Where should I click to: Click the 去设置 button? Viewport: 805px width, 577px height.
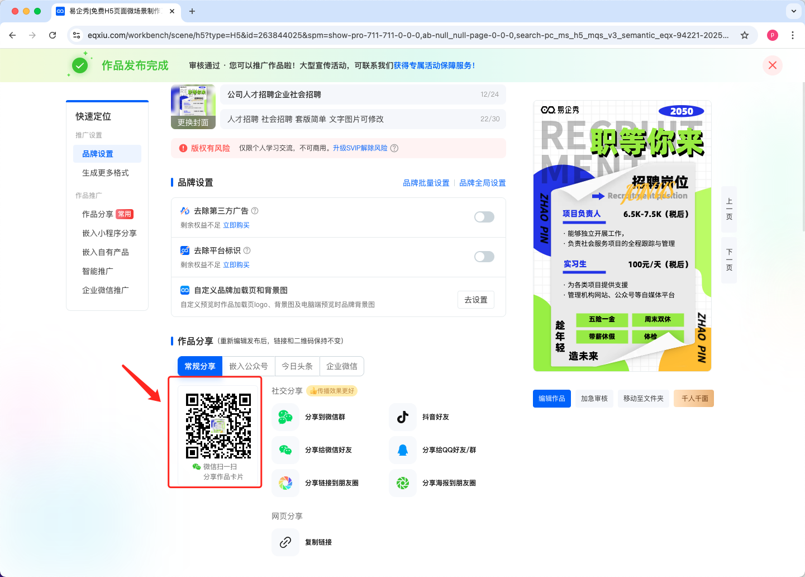tap(475, 300)
